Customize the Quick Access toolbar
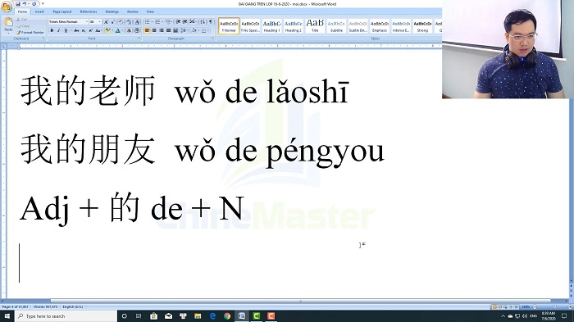 click(x=43, y=3)
